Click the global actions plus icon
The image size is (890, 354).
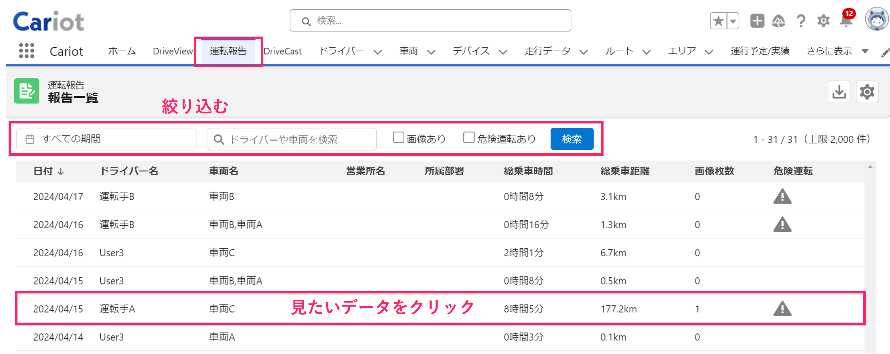coord(757,21)
